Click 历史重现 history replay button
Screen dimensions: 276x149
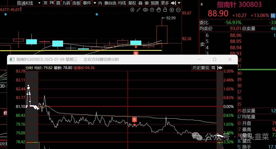pyautogui.click(x=201, y=68)
